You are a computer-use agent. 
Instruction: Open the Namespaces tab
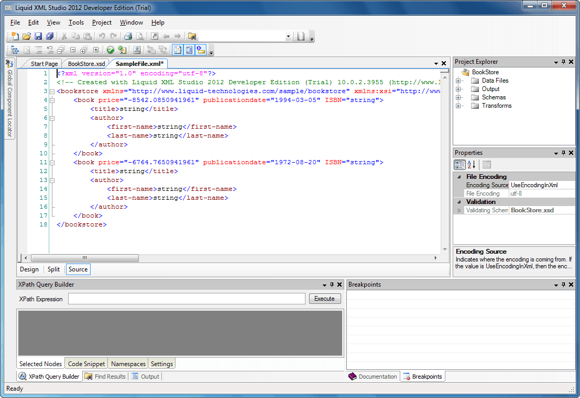coord(128,364)
